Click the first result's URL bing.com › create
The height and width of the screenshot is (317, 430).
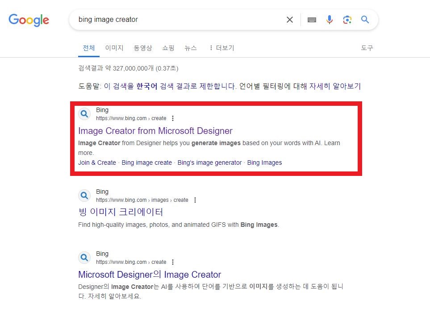131,118
